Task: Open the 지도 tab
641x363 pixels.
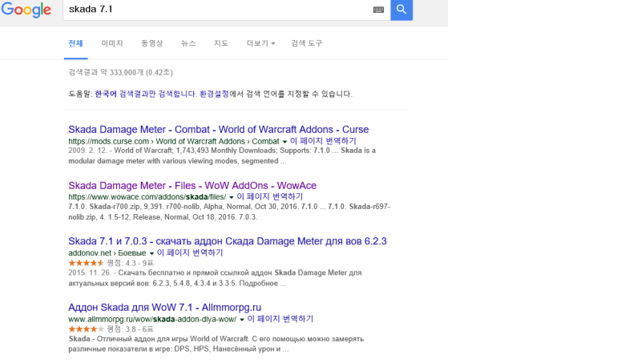Action: [x=221, y=43]
